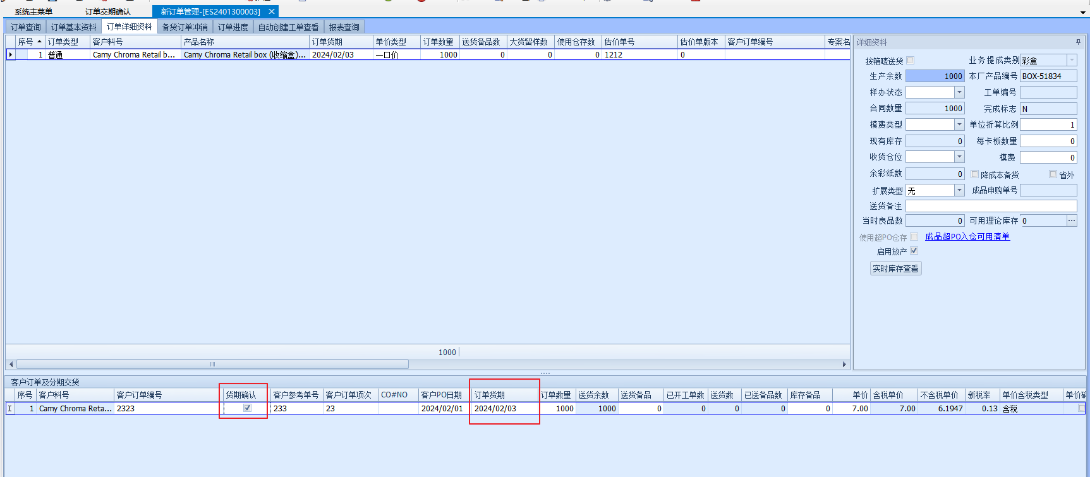The image size is (1090, 477).
Task: Select the bottom grid 订单货期 cell '2024/02/03'
Action: pos(506,409)
